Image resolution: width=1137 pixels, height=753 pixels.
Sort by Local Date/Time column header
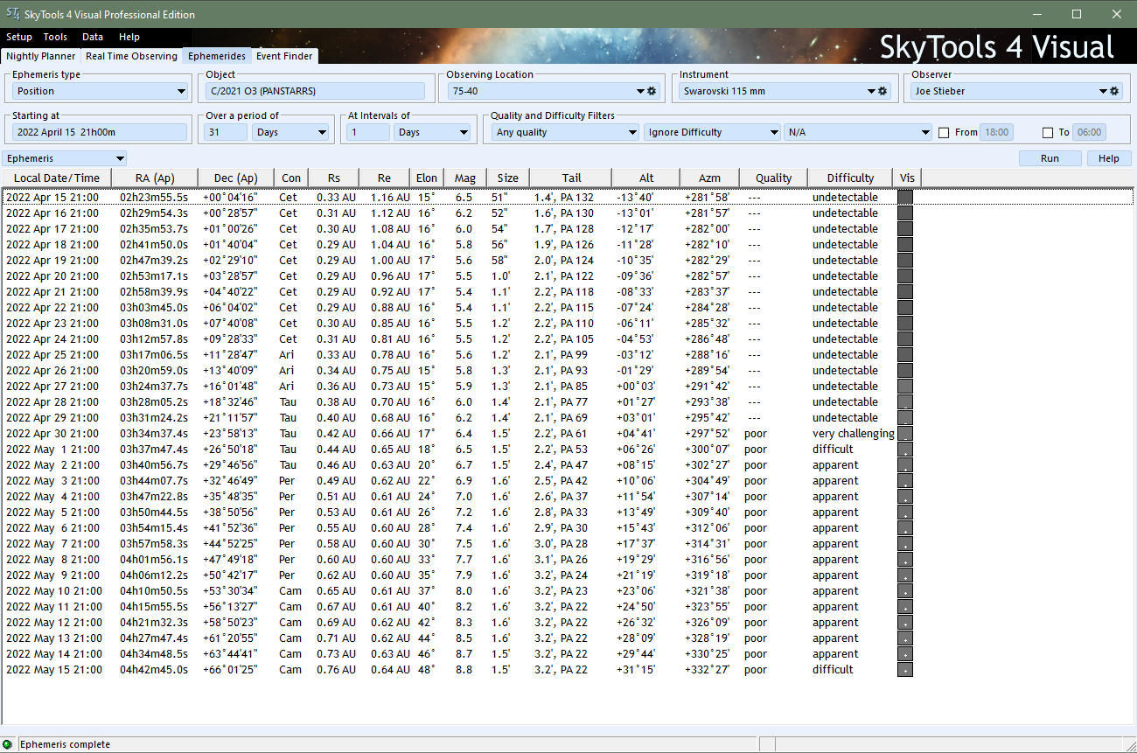pyautogui.click(x=57, y=178)
